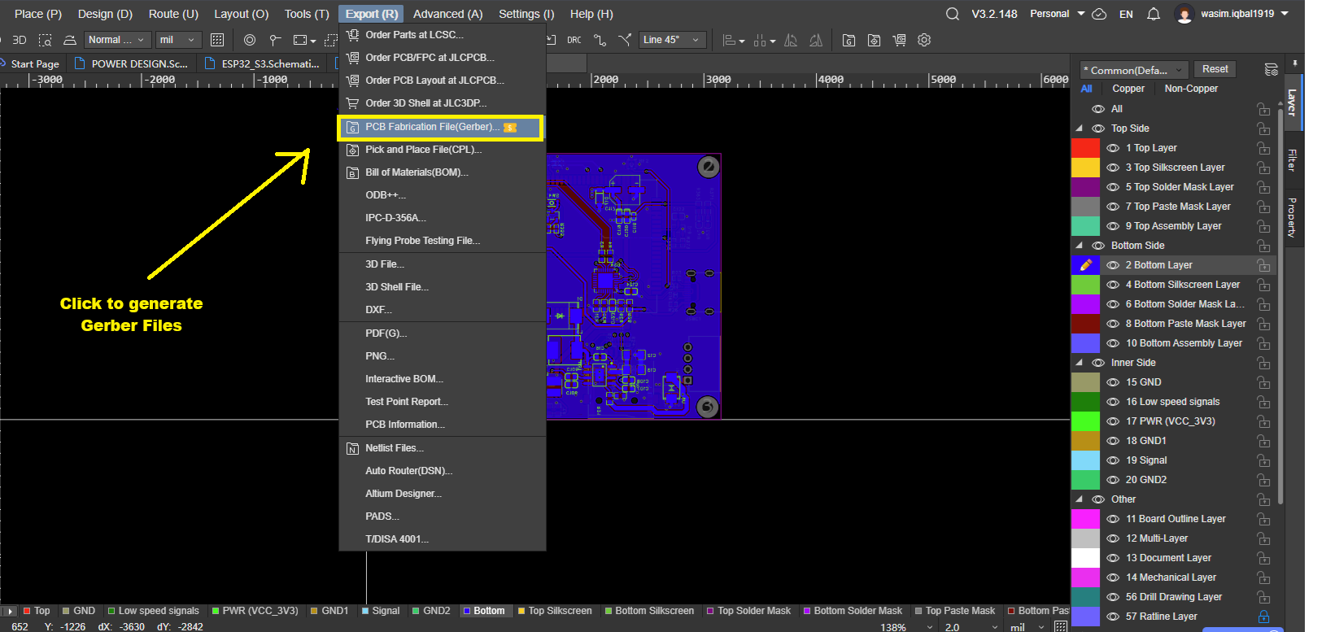Open the align tools dropdown arrow

point(742,41)
